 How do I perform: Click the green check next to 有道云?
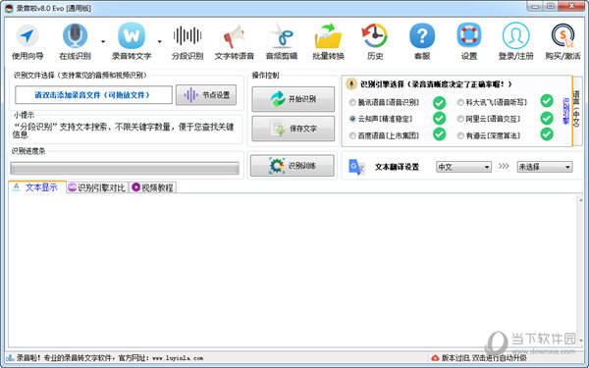[547, 134]
